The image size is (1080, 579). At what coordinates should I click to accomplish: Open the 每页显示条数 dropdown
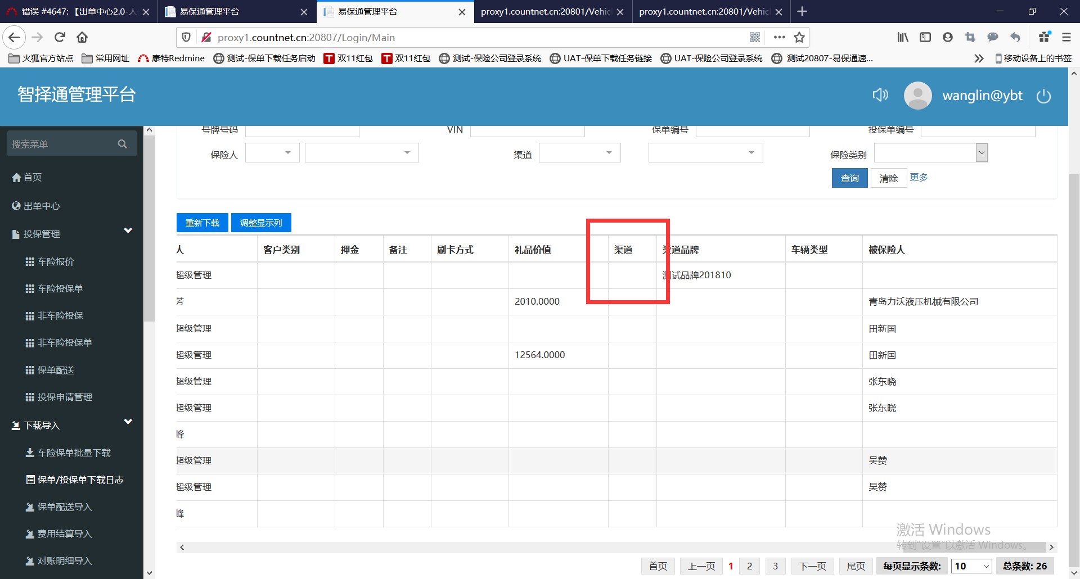pyautogui.click(x=971, y=566)
